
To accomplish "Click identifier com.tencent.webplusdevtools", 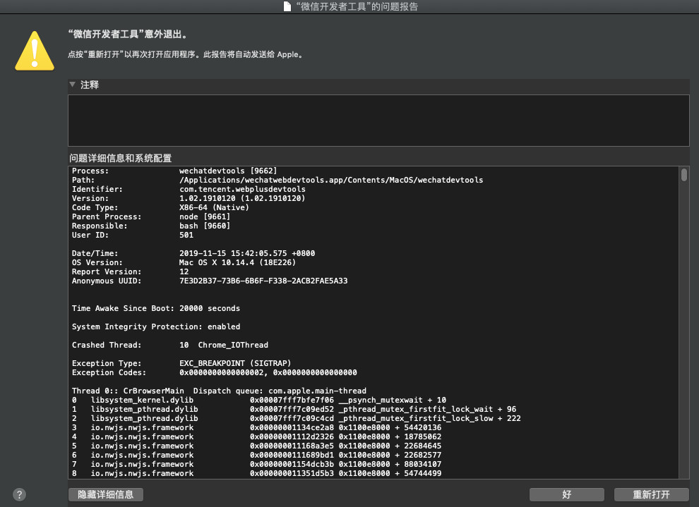I will click(242, 189).
